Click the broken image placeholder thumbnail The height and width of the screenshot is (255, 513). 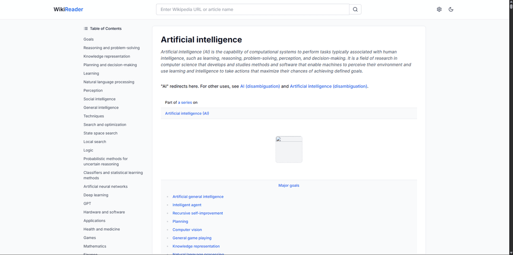(289, 149)
